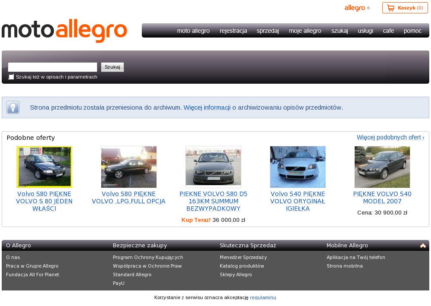
Task: Click the O Allegro footer heading
Action: [x=19, y=246]
